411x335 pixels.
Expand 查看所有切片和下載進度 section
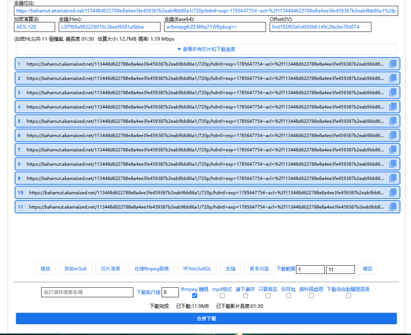click(207, 49)
